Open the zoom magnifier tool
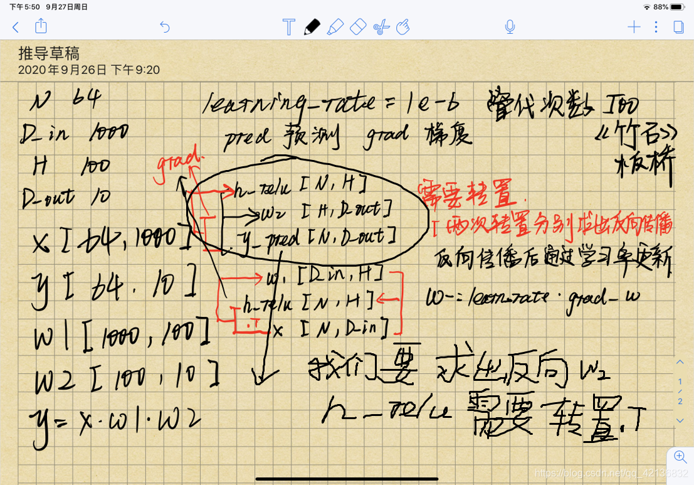 point(680,457)
